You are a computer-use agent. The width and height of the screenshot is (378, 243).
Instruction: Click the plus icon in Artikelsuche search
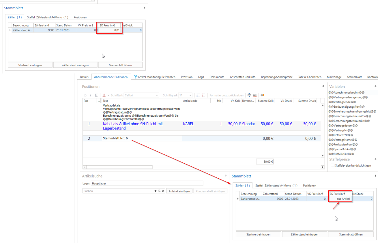click(x=156, y=191)
